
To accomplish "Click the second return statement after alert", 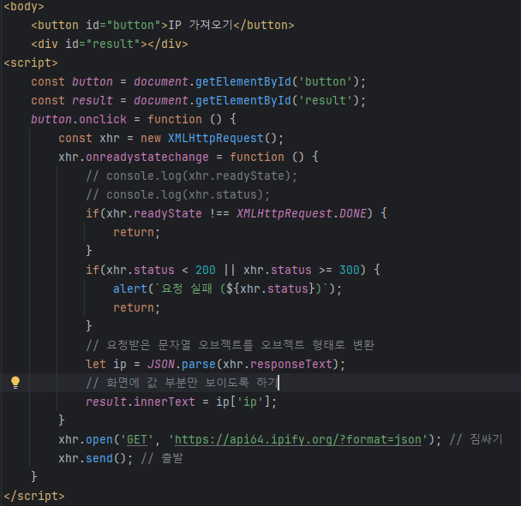I will coord(136,307).
